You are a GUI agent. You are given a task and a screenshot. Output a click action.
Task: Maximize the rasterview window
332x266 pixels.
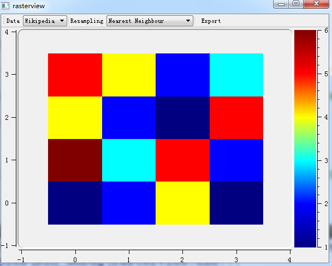[x=295, y=4]
